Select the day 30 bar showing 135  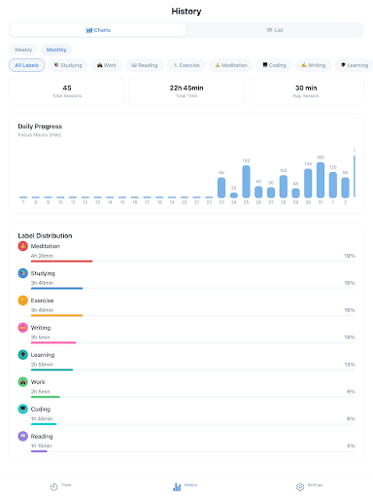click(308, 183)
